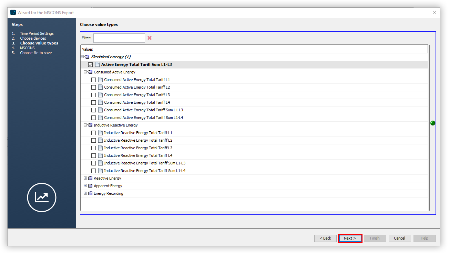Check Consumed Active Energy Total Tariff L2

[x=93, y=87]
